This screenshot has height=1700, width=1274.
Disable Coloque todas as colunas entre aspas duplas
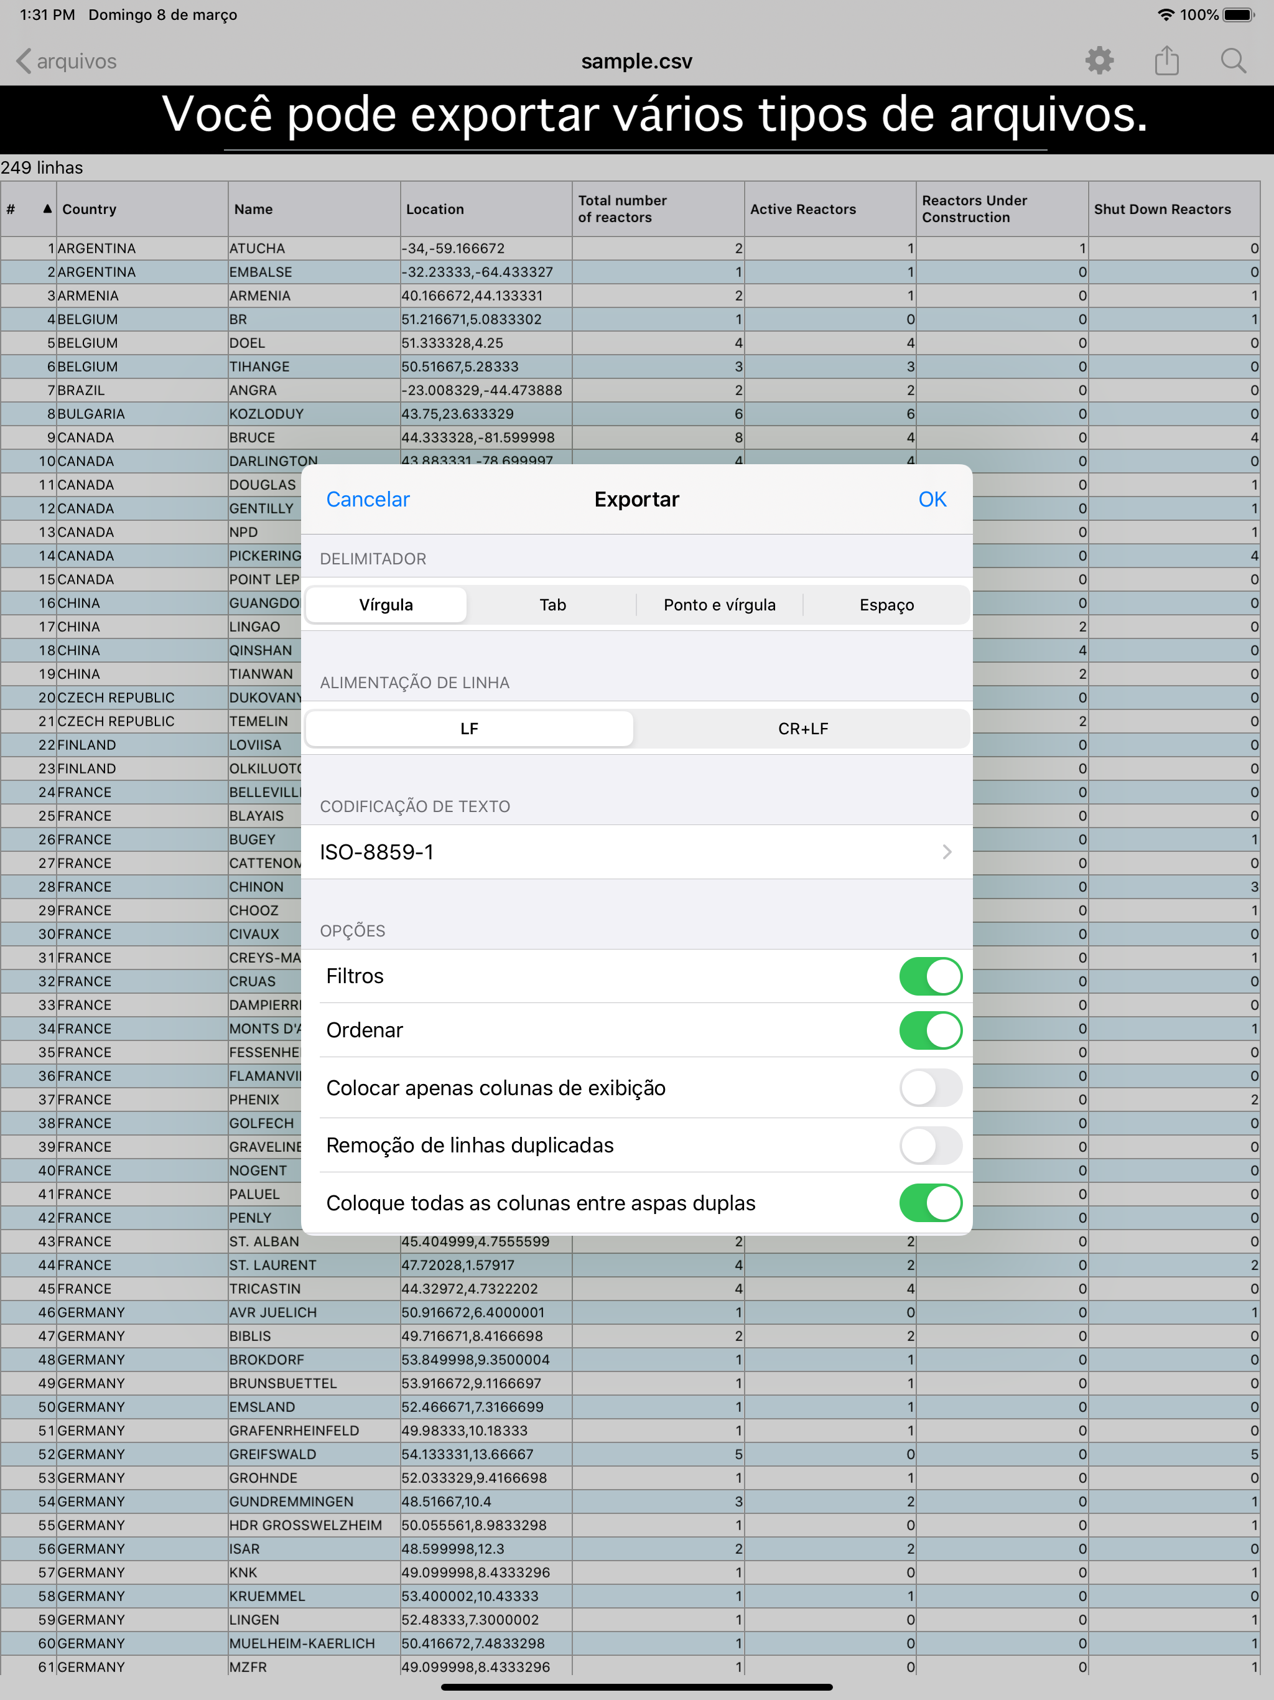(x=931, y=1203)
